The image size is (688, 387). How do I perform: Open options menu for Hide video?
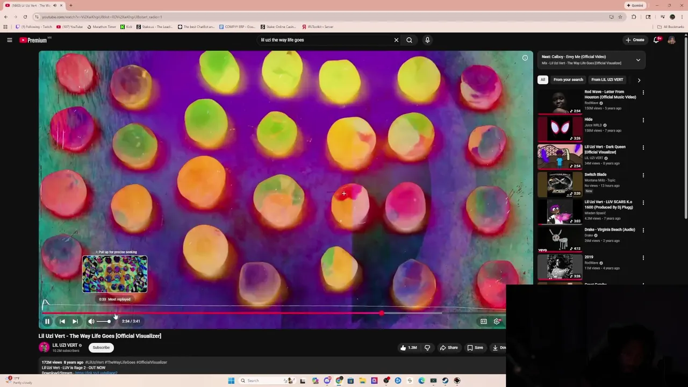[x=643, y=120]
